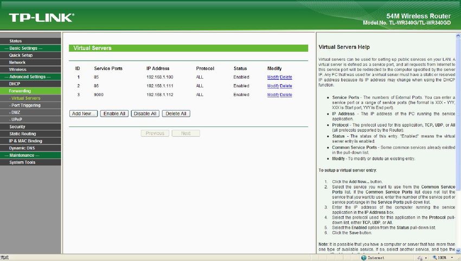Delete the entry with IP 192.168.1.111

click(x=286, y=86)
